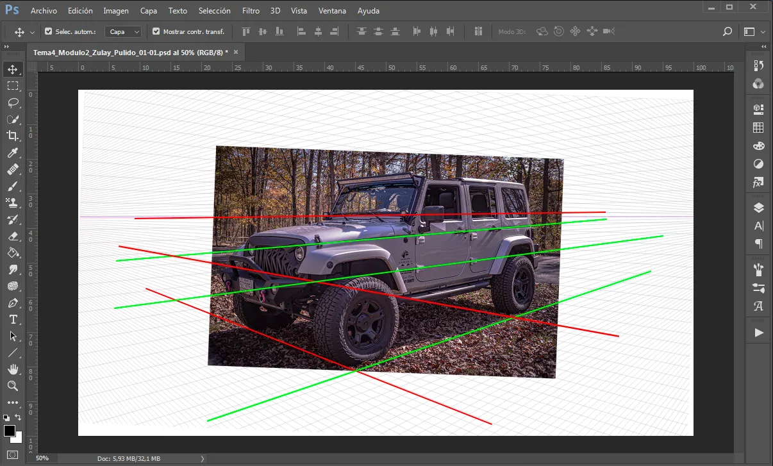Open the Layers panel icon

(x=759, y=207)
